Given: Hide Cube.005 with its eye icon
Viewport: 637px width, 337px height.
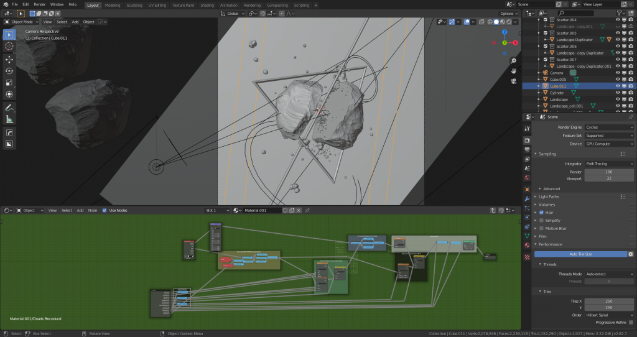Looking at the screenshot, I should pyautogui.click(x=618, y=80).
